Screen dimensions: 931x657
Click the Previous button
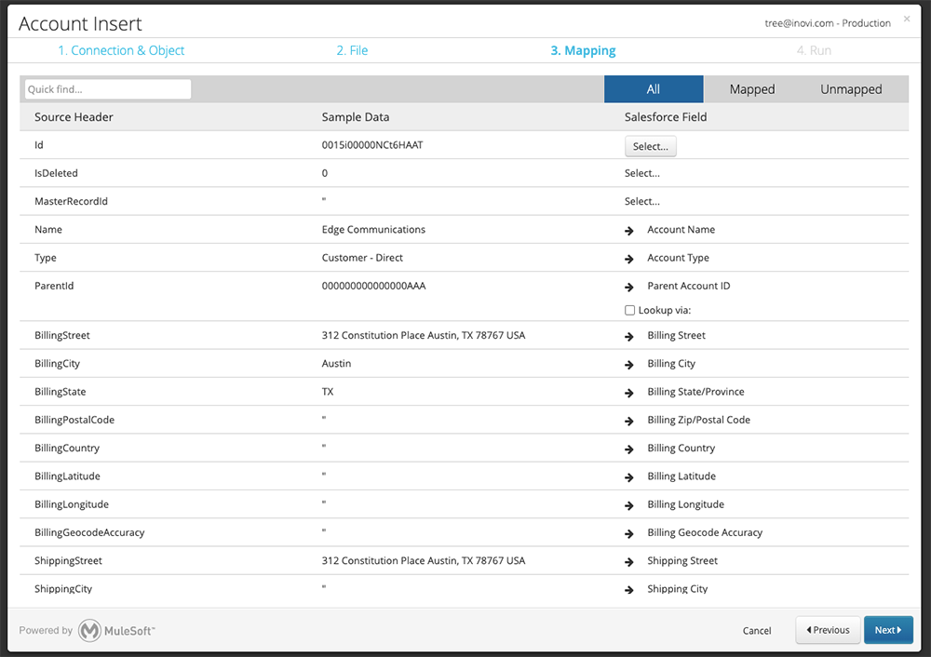tap(828, 630)
